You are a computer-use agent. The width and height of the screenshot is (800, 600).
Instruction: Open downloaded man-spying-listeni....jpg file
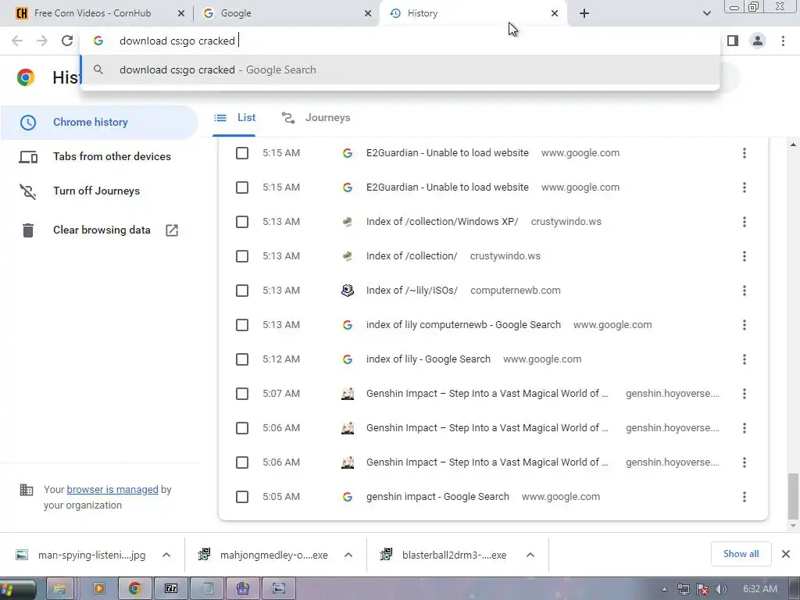(x=80, y=555)
